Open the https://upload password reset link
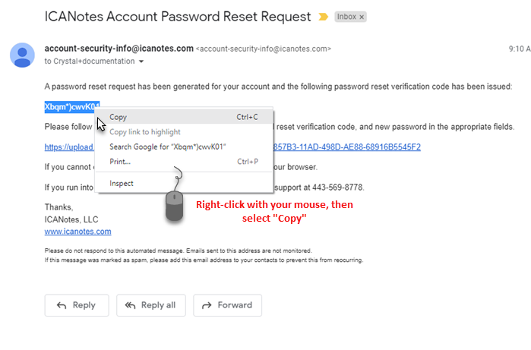 point(69,147)
